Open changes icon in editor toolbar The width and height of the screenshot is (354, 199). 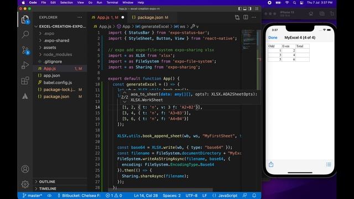coord(237,17)
